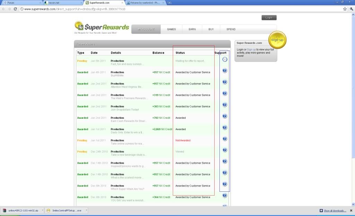Close the downloads bar

coord(351,210)
